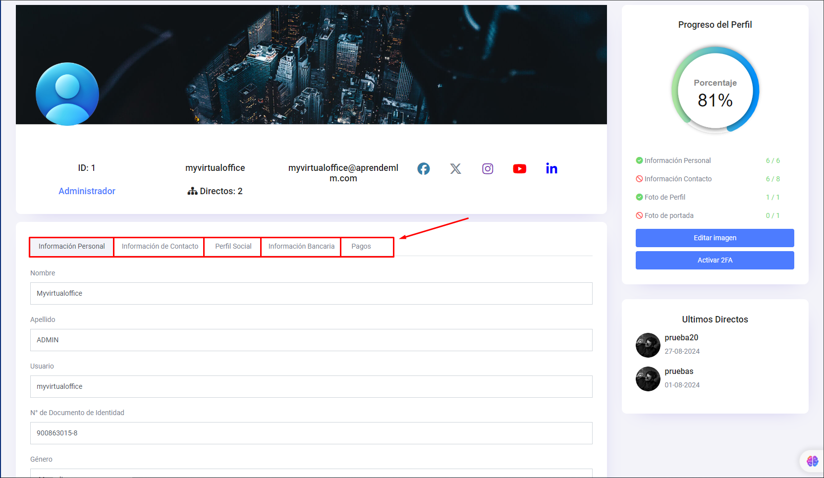Image resolution: width=824 pixels, height=478 pixels.
Task: Open the LinkedIn icon
Action: click(x=551, y=169)
